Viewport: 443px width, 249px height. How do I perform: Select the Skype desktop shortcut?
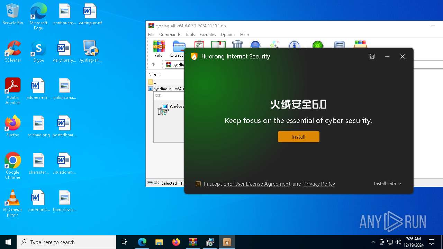click(x=38, y=51)
